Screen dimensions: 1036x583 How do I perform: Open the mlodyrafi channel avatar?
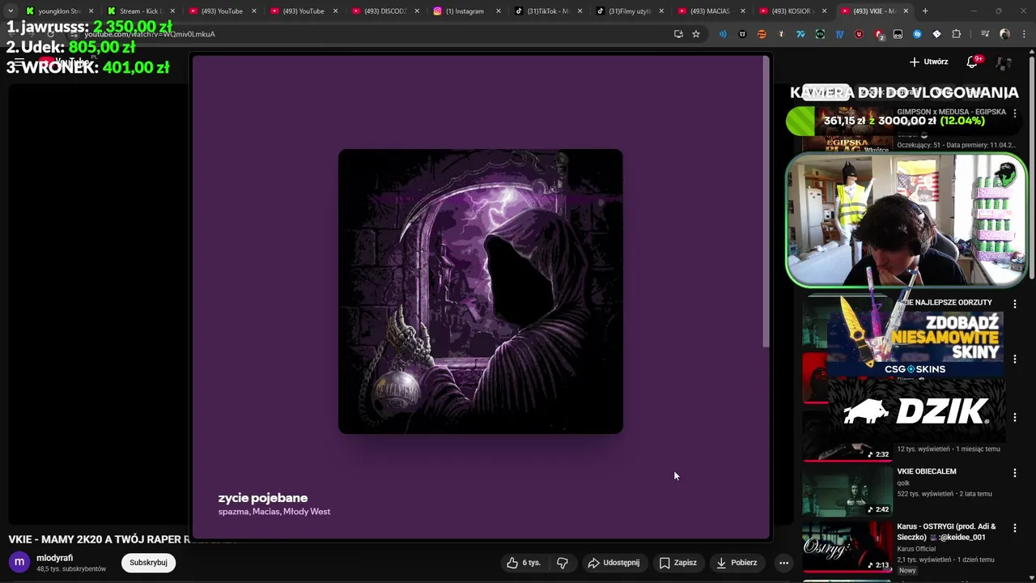tap(19, 562)
